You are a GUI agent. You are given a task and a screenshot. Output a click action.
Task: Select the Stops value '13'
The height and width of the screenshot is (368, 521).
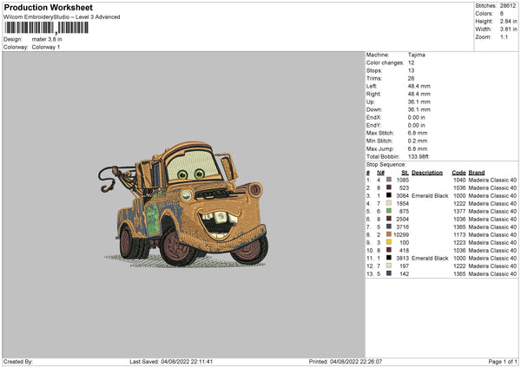(x=411, y=70)
